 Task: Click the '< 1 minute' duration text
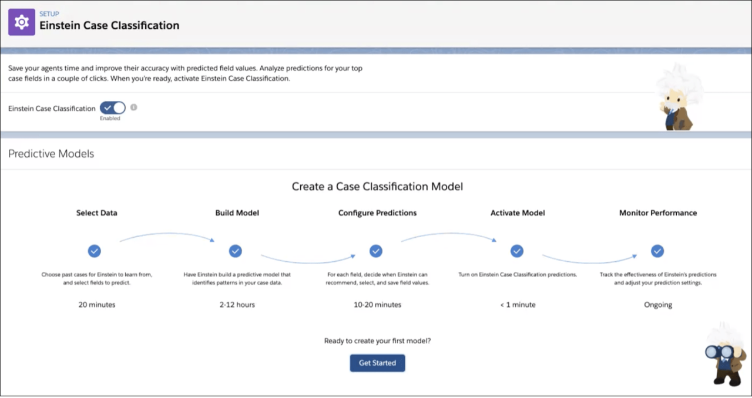[518, 305]
